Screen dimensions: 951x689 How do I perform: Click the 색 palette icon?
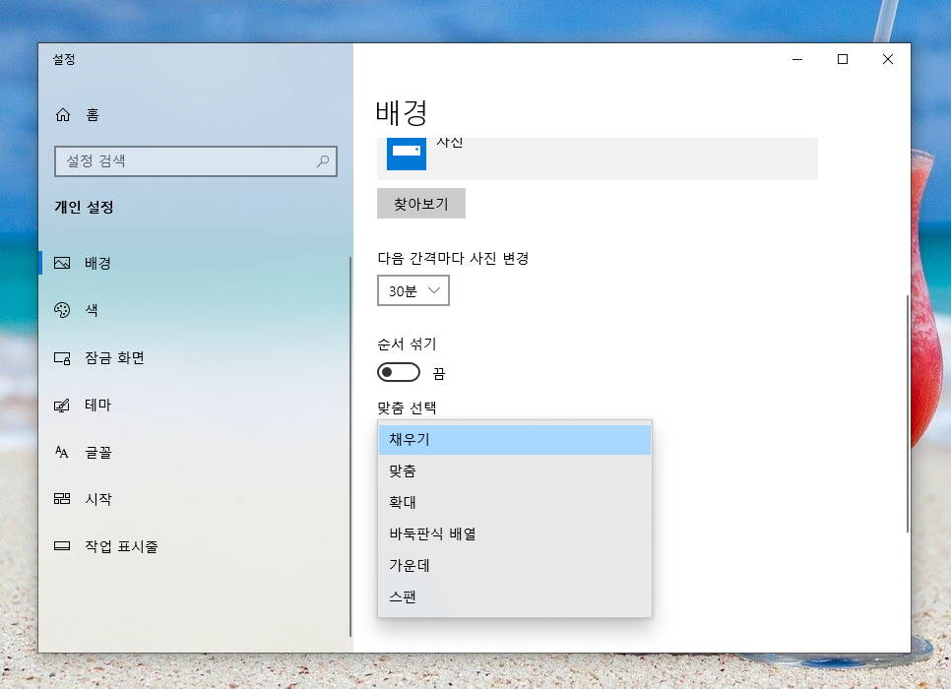click(x=62, y=310)
